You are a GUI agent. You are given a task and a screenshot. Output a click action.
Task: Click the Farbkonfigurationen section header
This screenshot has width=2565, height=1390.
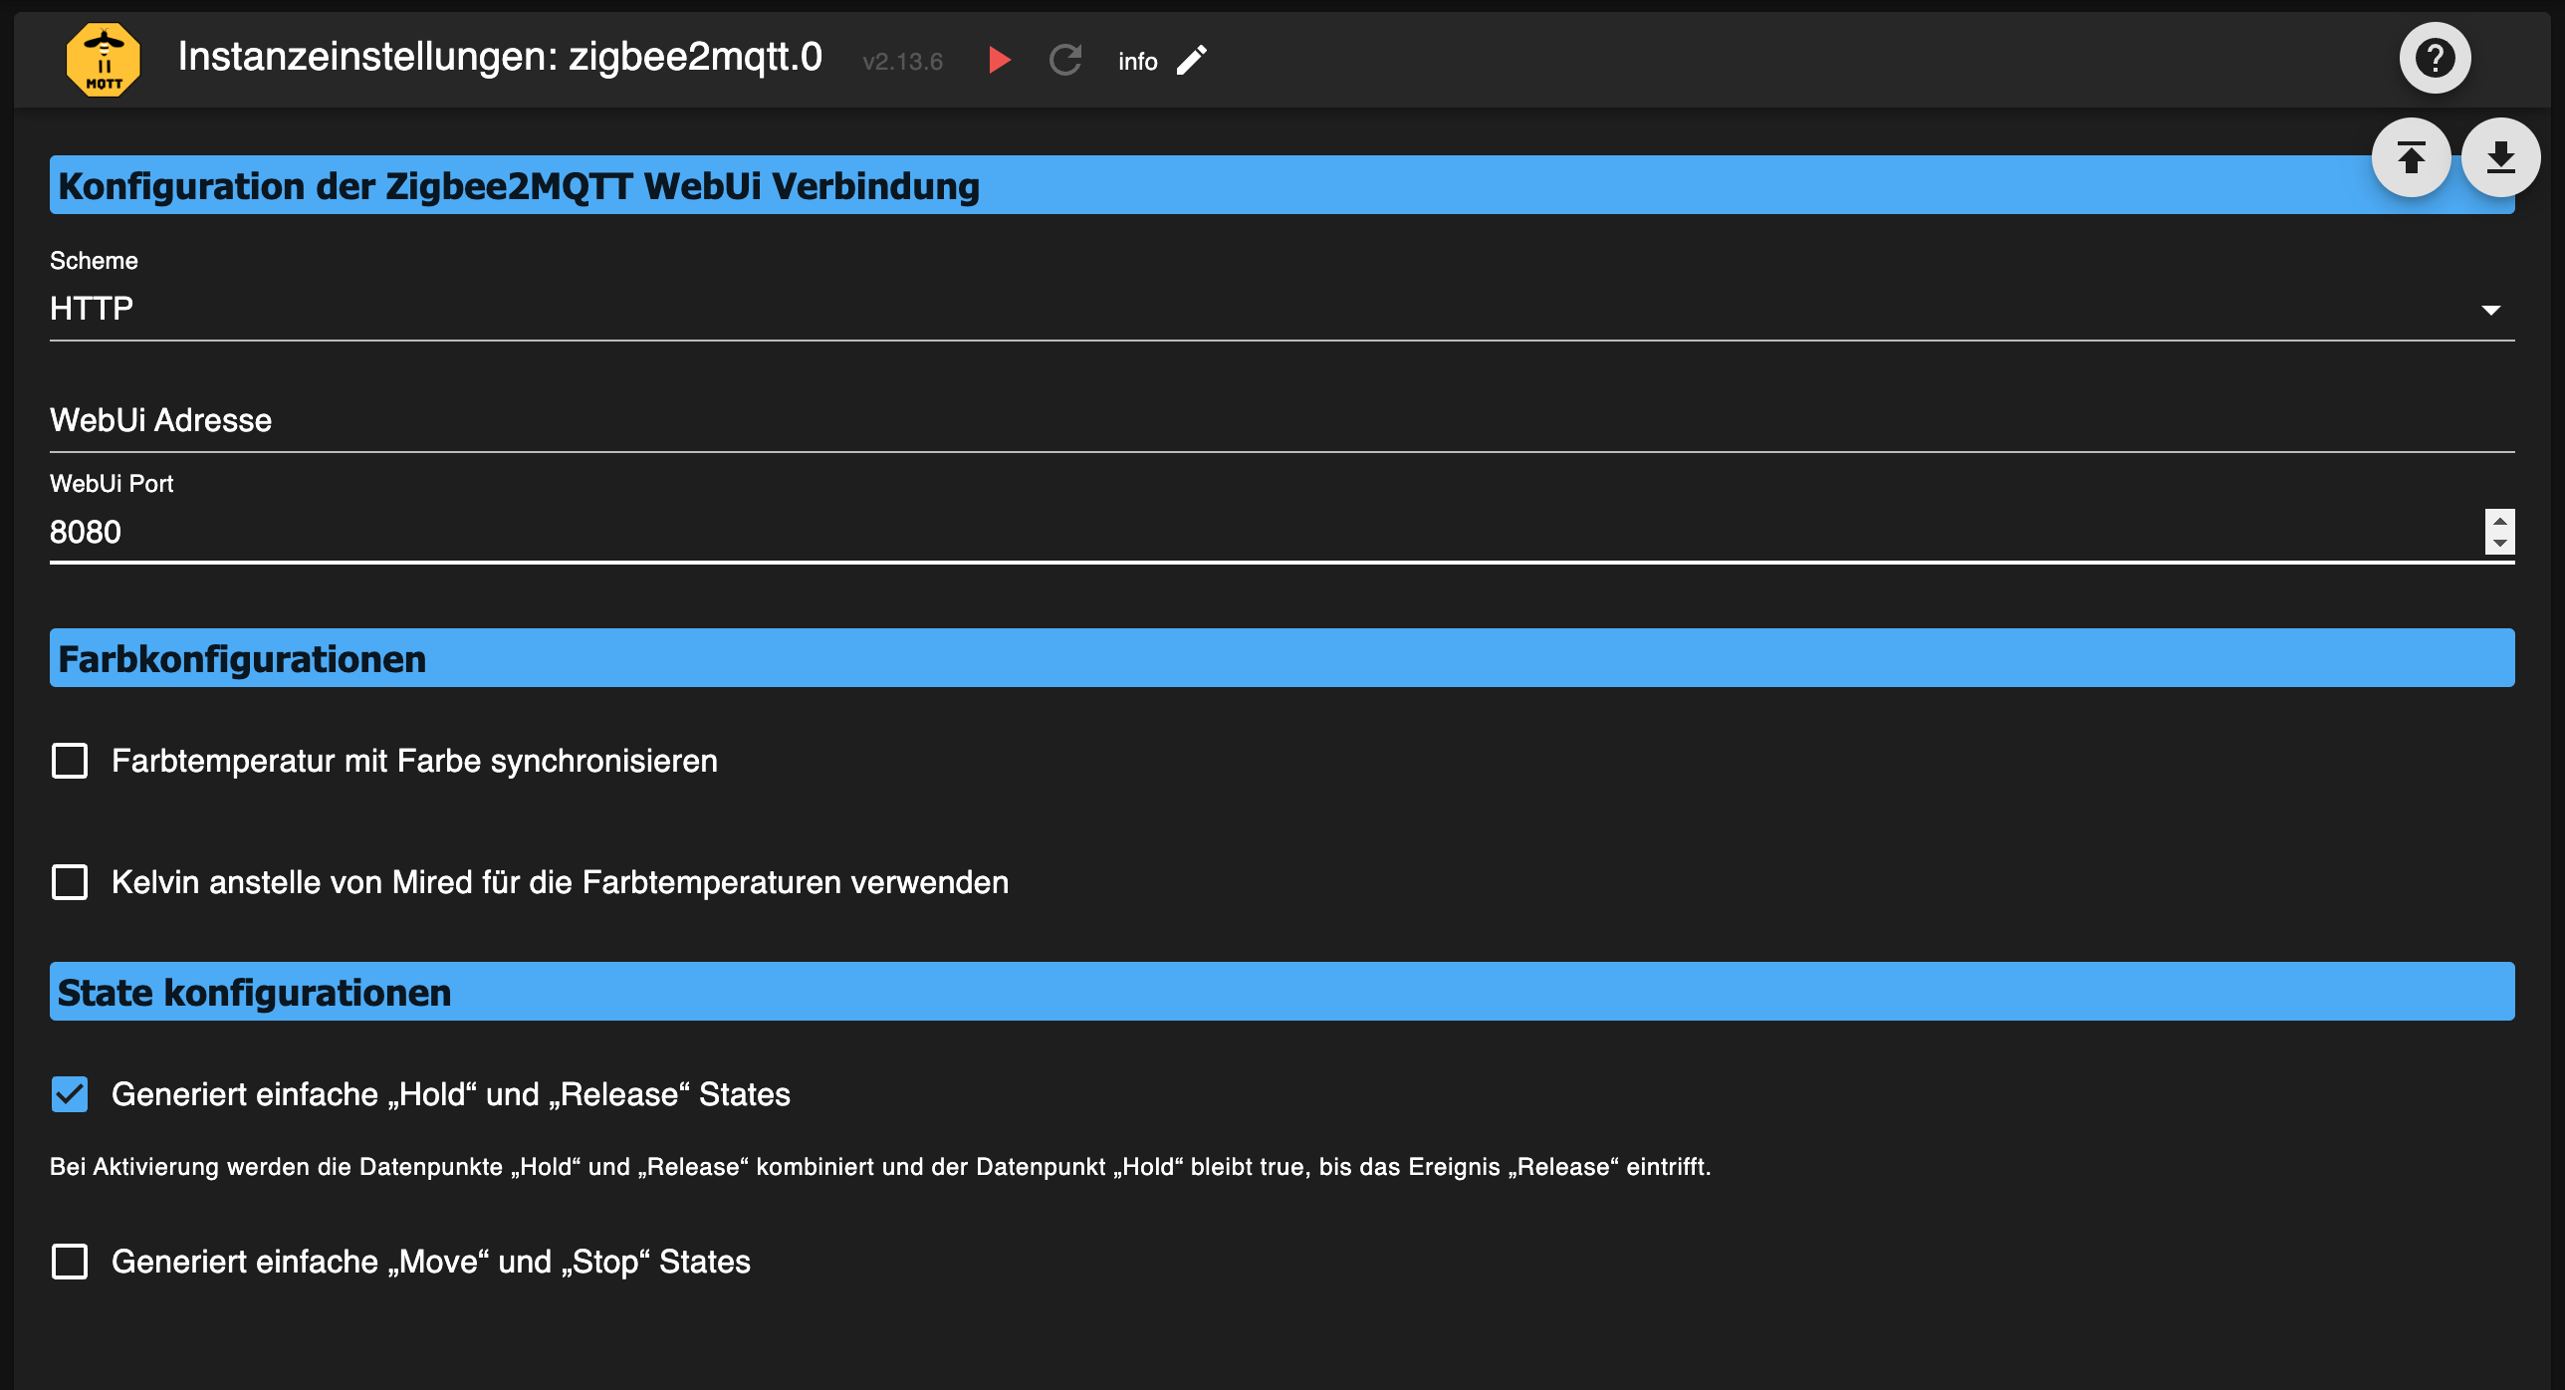pyautogui.click(x=1282, y=658)
